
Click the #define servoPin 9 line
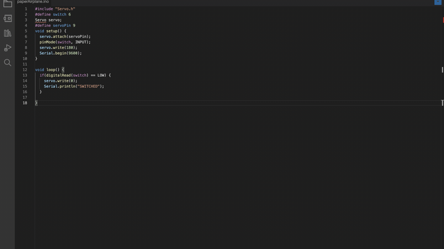[x=55, y=26]
